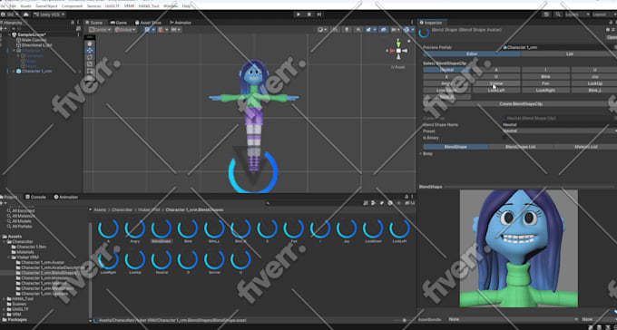Click the Pause button in the toolbar
Image resolution: width=617 pixels, height=330 pixels.
pyautogui.click(x=308, y=15)
